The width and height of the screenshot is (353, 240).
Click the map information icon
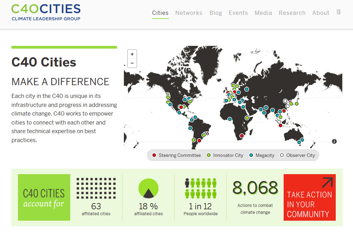[x=334, y=141]
